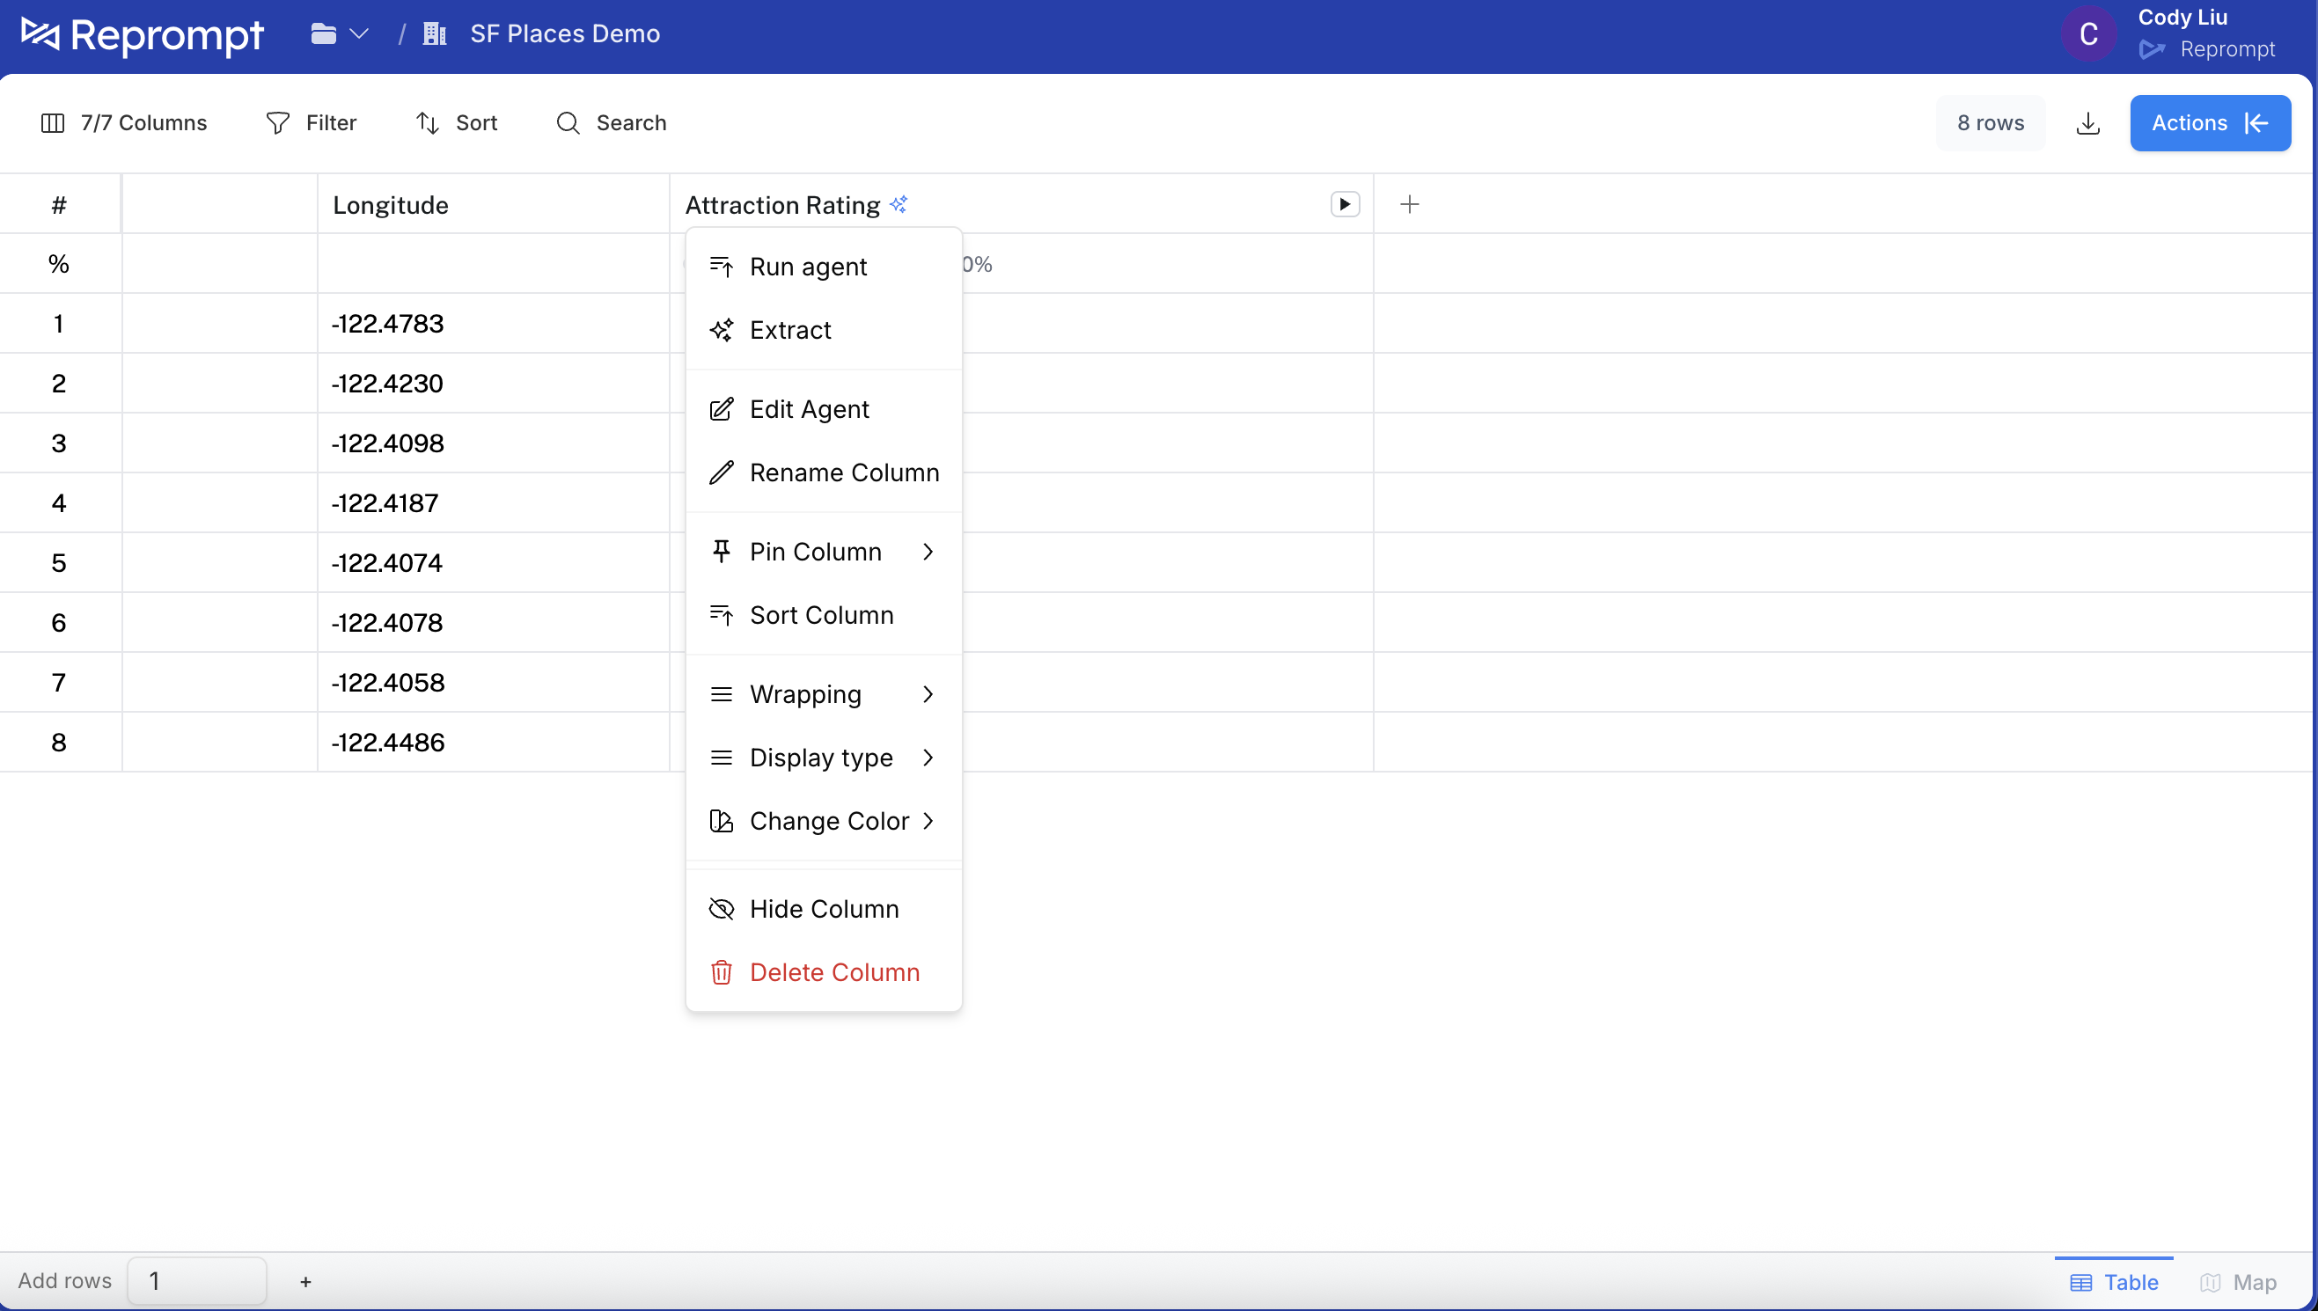Select Edit Agent from the menu

click(810, 409)
